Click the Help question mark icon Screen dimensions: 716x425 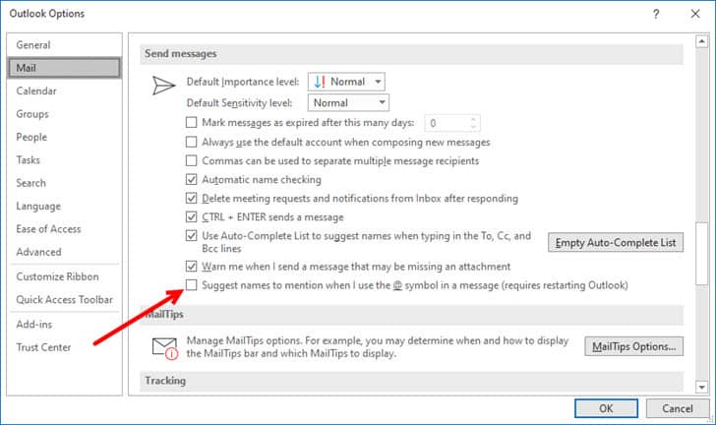pos(656,14)
